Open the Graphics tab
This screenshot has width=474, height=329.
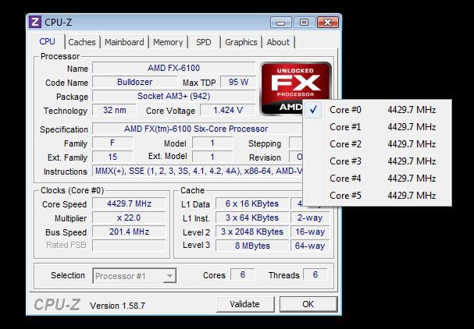(241, 42)
